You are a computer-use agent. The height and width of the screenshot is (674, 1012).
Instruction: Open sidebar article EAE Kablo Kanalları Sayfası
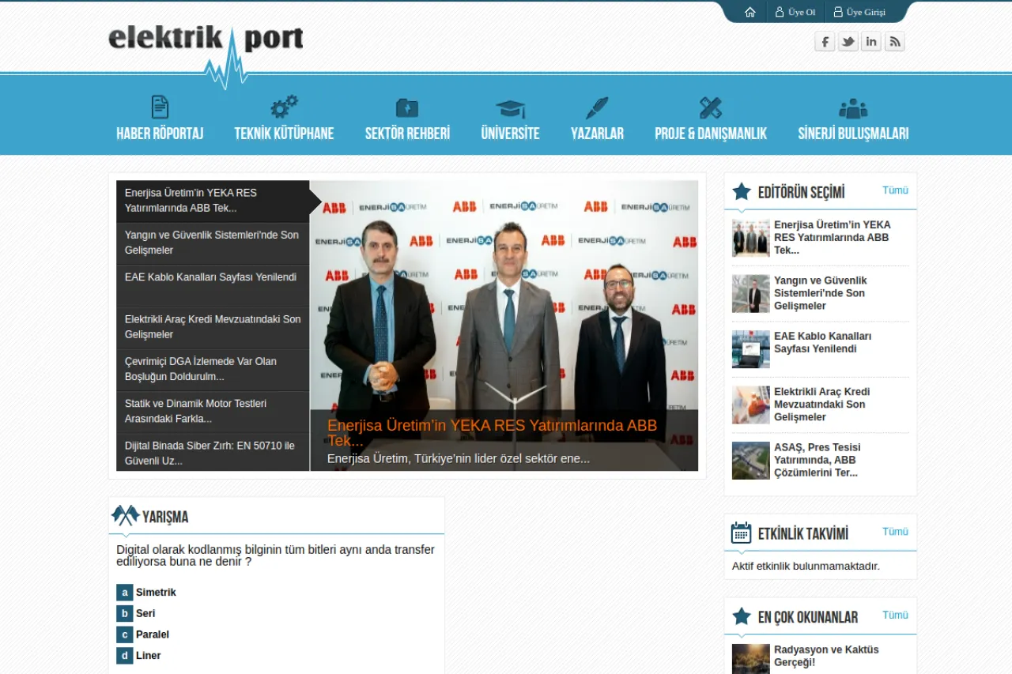(822, 342)
